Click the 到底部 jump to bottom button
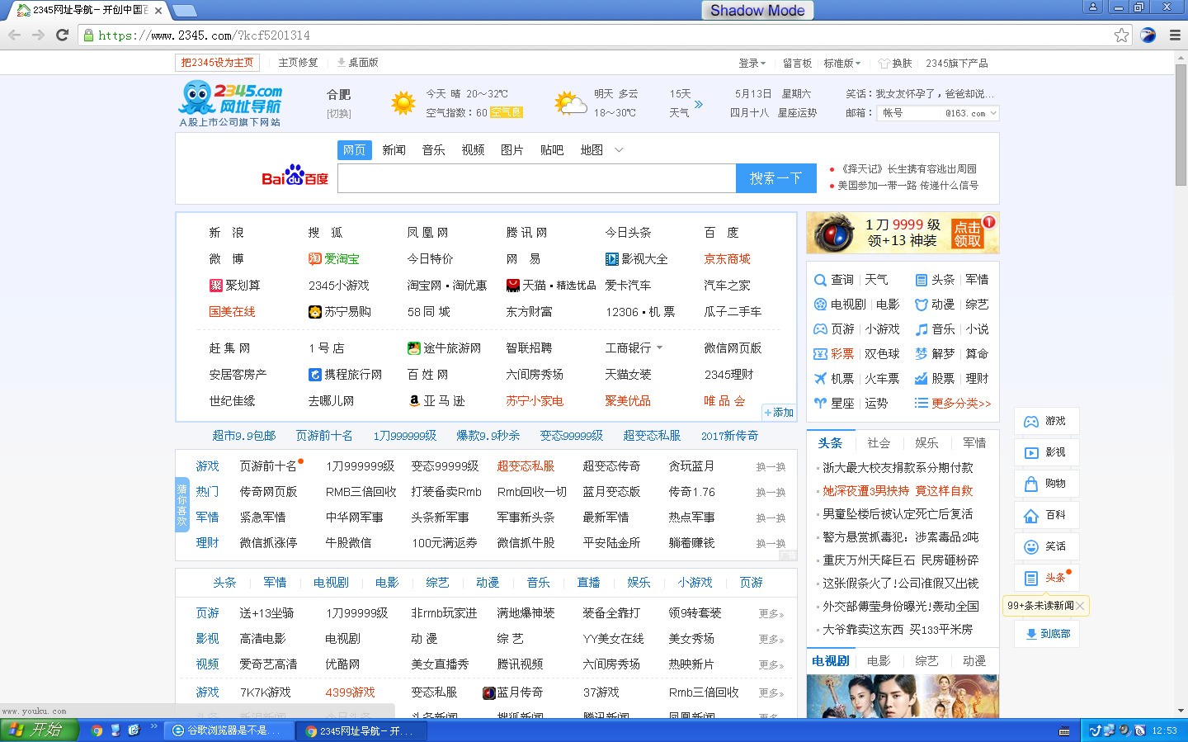 pos(1048,634)
